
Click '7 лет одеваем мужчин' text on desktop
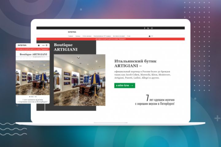click(160, 98)
